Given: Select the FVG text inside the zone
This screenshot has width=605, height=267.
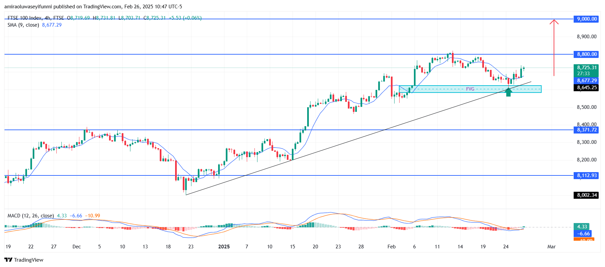Looking at the screenshot, I should [470, 89].
